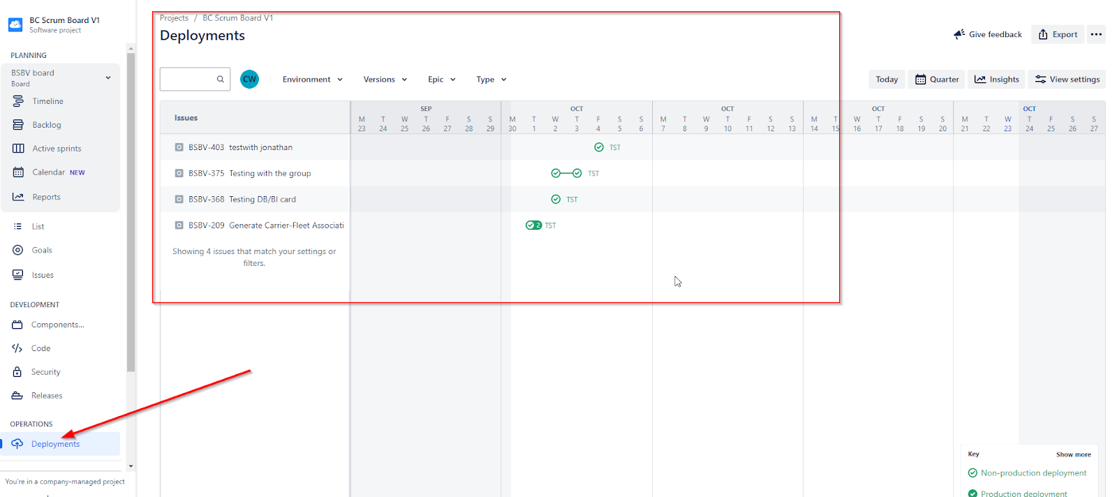The height and width of the screenshot is (497, 1117).
Task: Click the Security lock icon
Action: [x=17, y=372]
